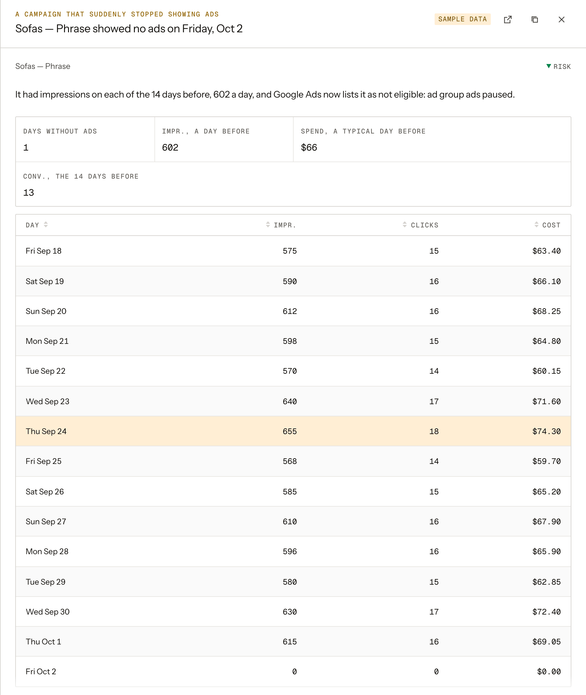The height and width of the screenshot is (695, 586).
Task: Click the 598 impressions cell
Action: pos(290,341)
